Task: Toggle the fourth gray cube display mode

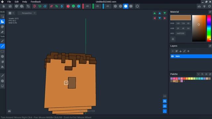Action: pyautogui.click(x=131, y=6)
